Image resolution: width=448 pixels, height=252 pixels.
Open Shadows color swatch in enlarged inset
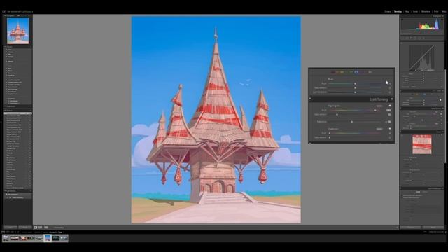(x=379, y=129)
